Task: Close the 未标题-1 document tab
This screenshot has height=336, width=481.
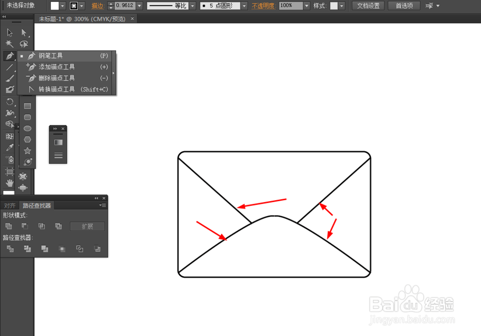Action: click(x=132, y=19)
